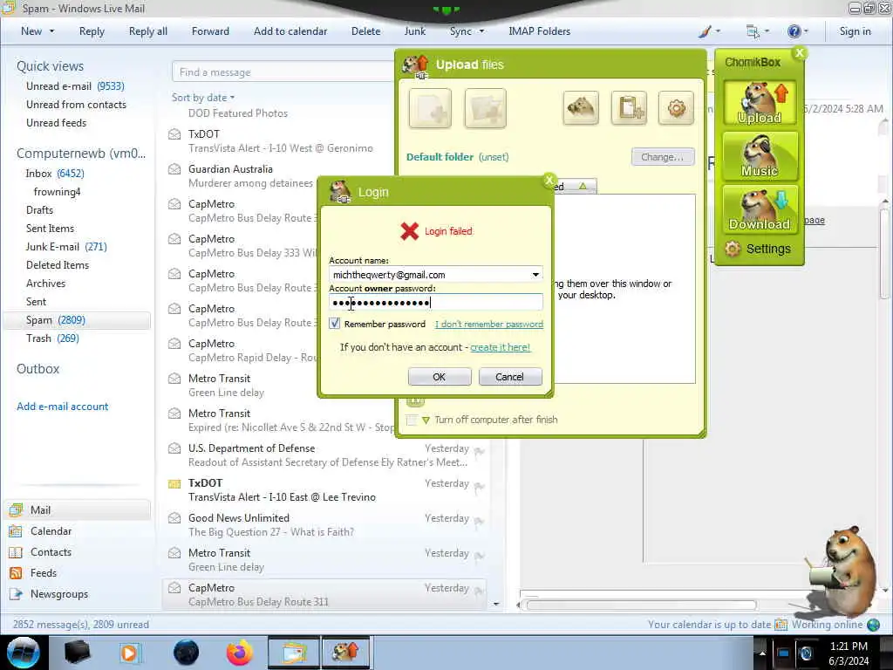Click the Find a message search box
893x670 pixels.
[283, 72]
